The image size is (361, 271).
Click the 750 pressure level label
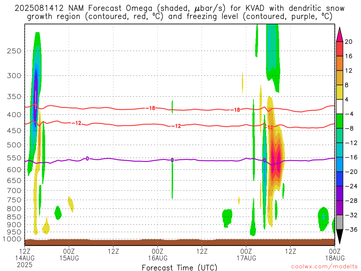tap(14, 200)
